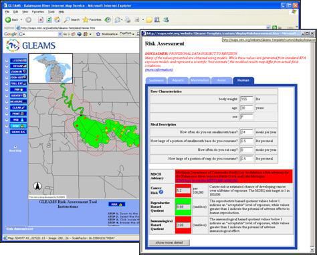
Task: Toggle radio circle beside LEGEND button
Action: 7,61
